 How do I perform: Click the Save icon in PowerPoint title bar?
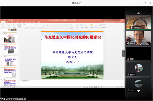click(x=12, y=20)
